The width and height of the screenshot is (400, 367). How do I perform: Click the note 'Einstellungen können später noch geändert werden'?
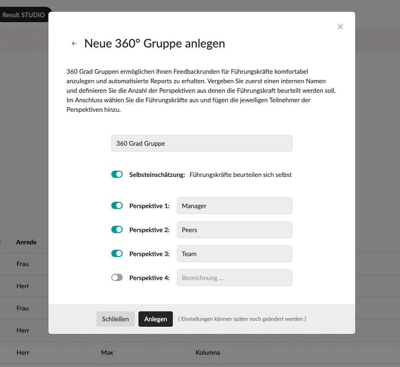coord(242,319)
